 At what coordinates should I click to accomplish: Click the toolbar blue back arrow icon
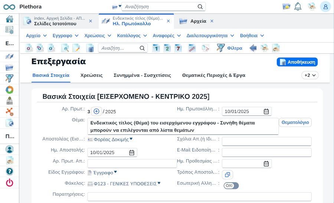253,48
